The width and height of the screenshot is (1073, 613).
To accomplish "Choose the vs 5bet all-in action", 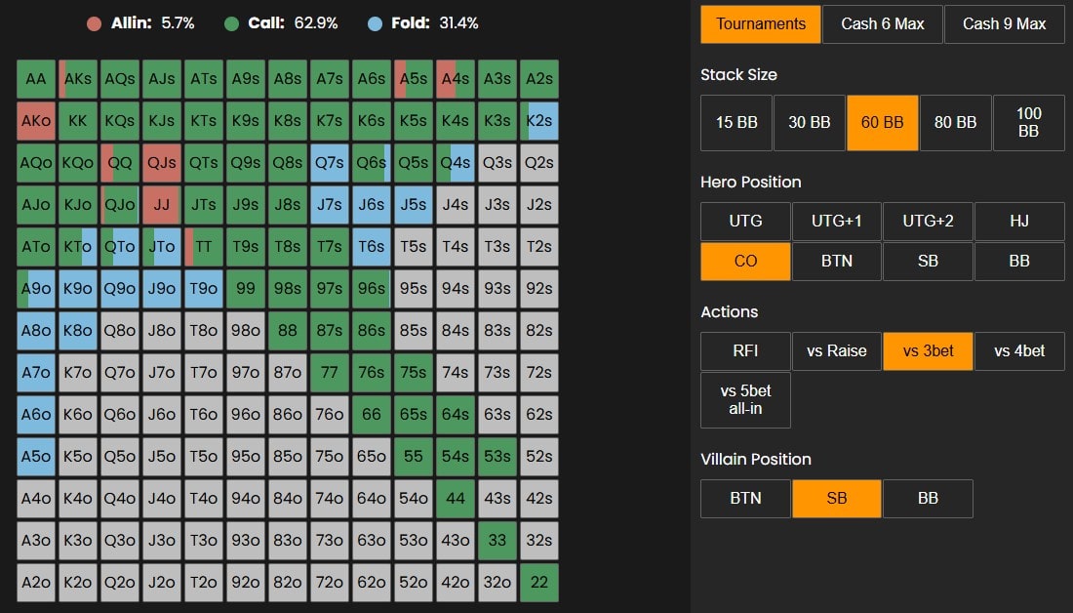I will coord(744,399).
